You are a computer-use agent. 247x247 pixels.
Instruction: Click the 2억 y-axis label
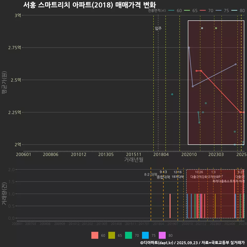(x=18, y=145)
